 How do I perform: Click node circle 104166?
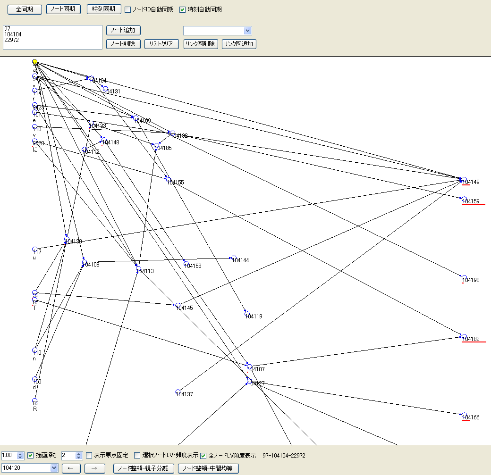point(464,415)
